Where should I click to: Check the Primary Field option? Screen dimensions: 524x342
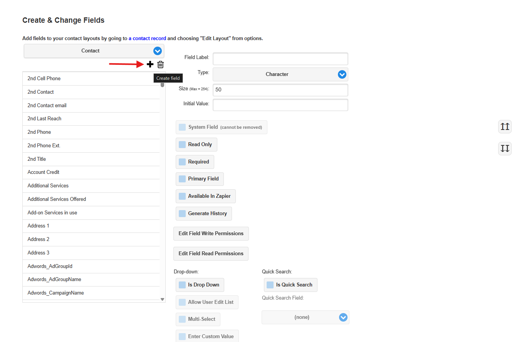(182, 179)
